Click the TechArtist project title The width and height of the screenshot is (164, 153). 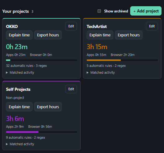[x=97, y=26]
